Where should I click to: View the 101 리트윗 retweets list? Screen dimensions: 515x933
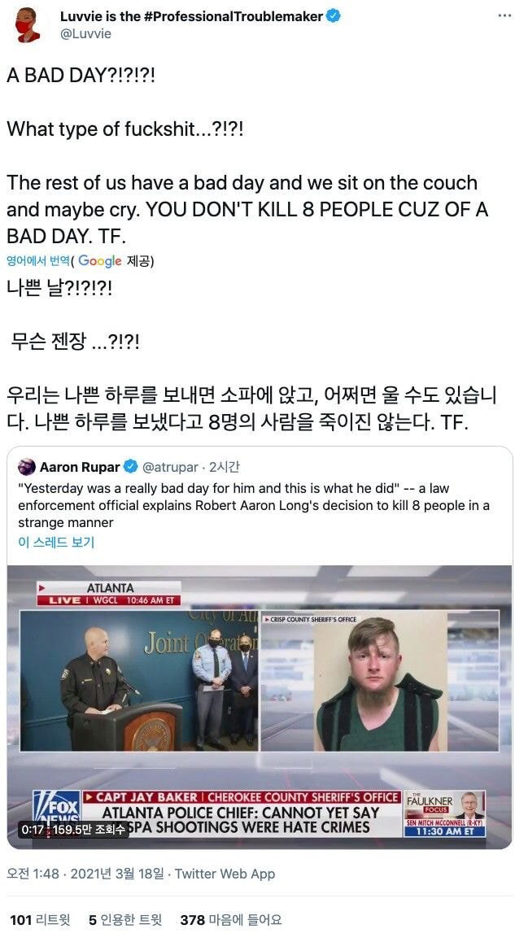[40, 919]
